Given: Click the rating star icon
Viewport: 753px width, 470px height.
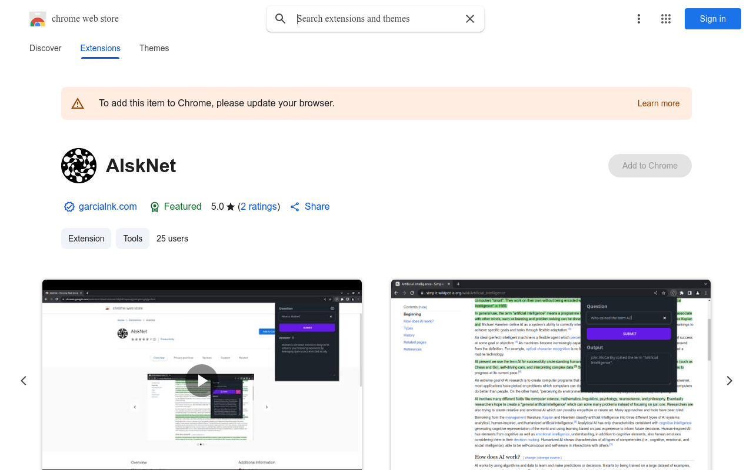Looking at the screenshot, I should (231, 207).
